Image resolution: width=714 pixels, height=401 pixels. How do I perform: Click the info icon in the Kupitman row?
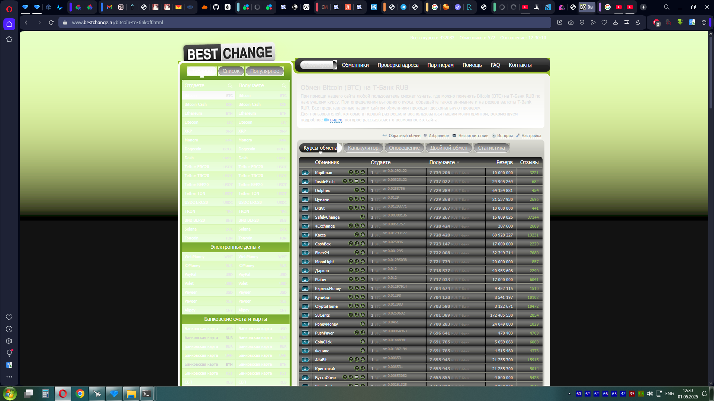click(x=305, y=173)
